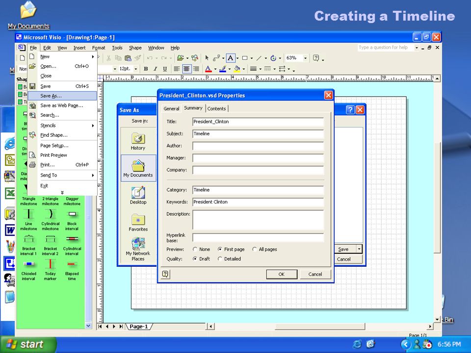The height and width of the screenshot is (353, 471).
Task: Select Chiseled interval shape
Action: tap(28, 270)
